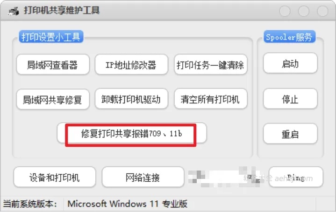Click the middle round title bar button
336x212 pixels.
[303, 11]
